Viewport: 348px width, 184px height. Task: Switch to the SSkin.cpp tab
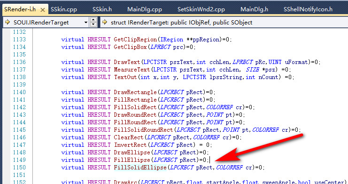(x=64, y=9)
